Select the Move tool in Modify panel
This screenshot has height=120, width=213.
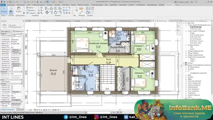47,12
